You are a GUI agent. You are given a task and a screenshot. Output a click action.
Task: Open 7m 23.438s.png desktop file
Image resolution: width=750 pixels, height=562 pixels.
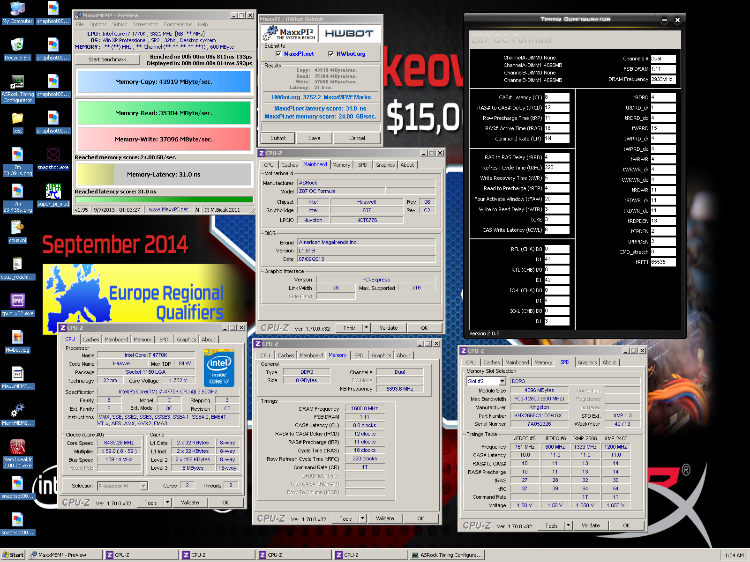tap(17, 198)
